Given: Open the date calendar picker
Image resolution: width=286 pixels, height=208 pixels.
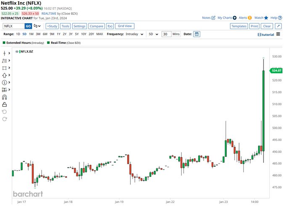Looking at the screenshot, I should [196, 34].
